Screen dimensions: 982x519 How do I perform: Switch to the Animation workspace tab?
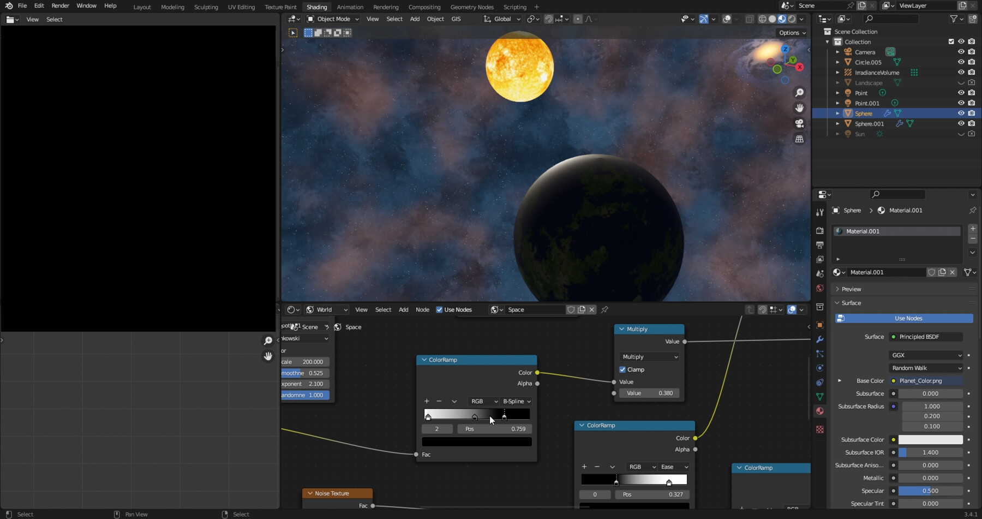click(x=350, y=7)
